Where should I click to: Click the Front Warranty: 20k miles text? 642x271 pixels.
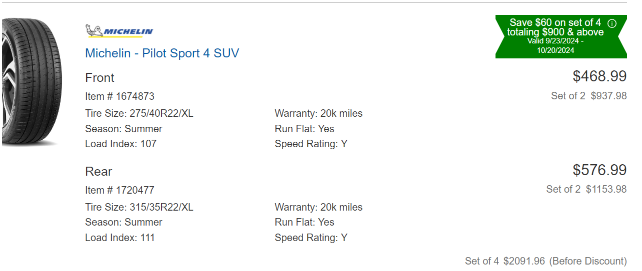coord(319,114)
